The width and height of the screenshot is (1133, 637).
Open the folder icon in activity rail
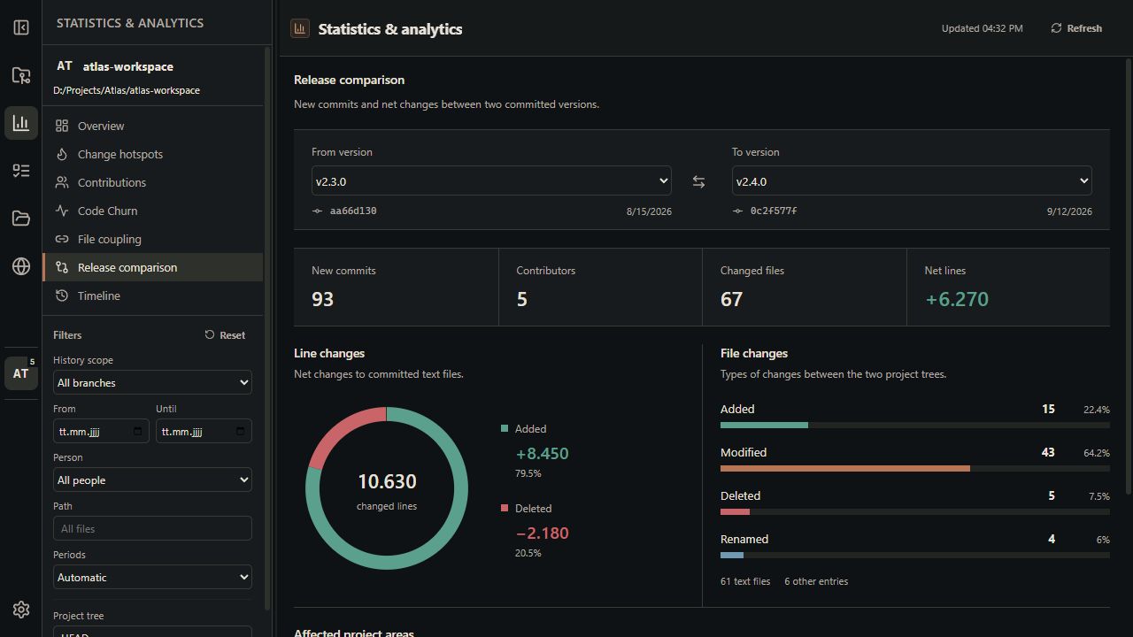click(x=21, y=219)
